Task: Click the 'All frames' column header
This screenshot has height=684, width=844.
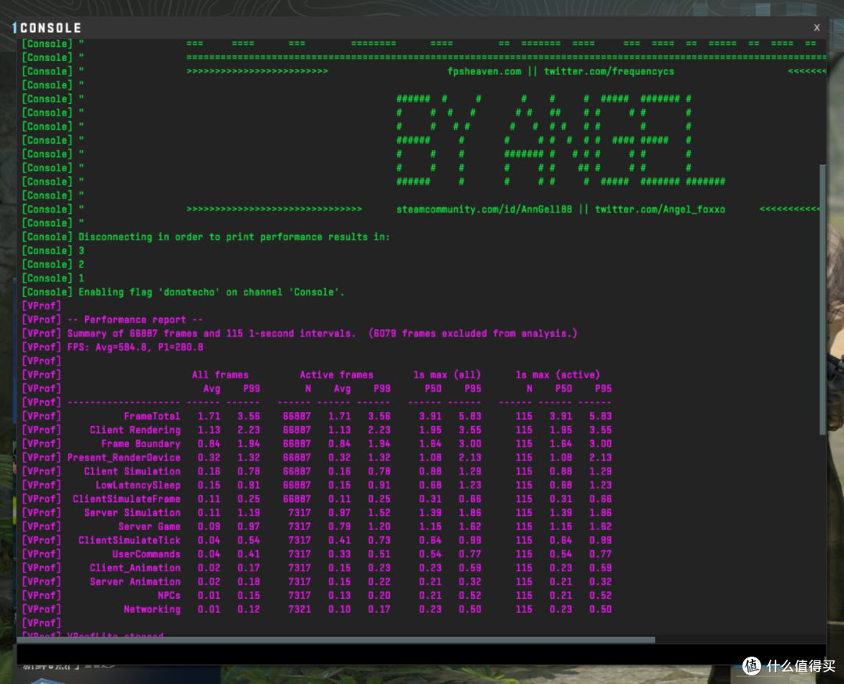Action: point(220,374)
